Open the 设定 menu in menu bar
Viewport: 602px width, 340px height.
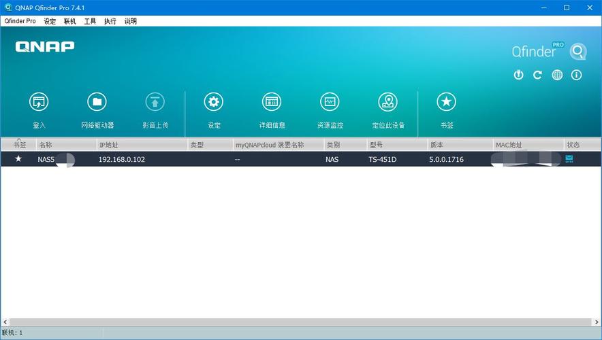(50, 21)
